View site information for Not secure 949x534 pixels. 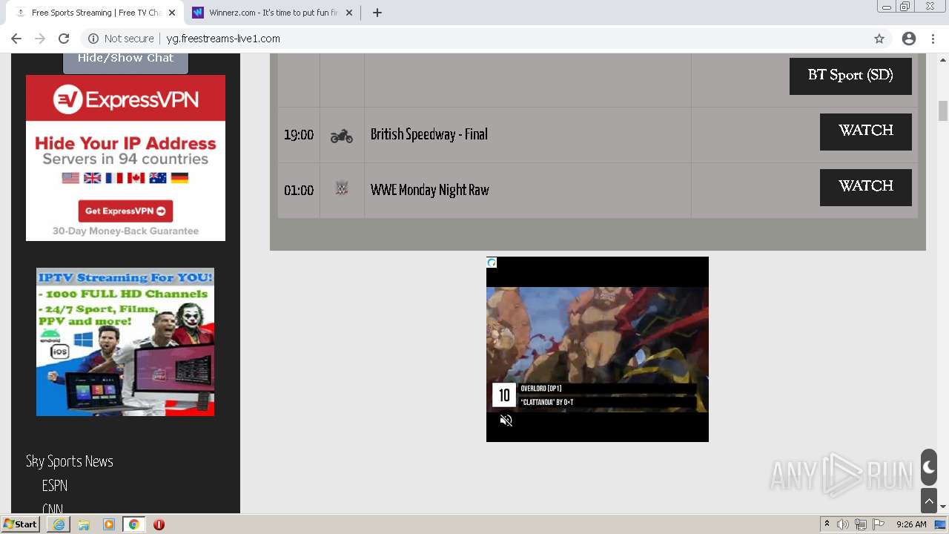[121, 39]
